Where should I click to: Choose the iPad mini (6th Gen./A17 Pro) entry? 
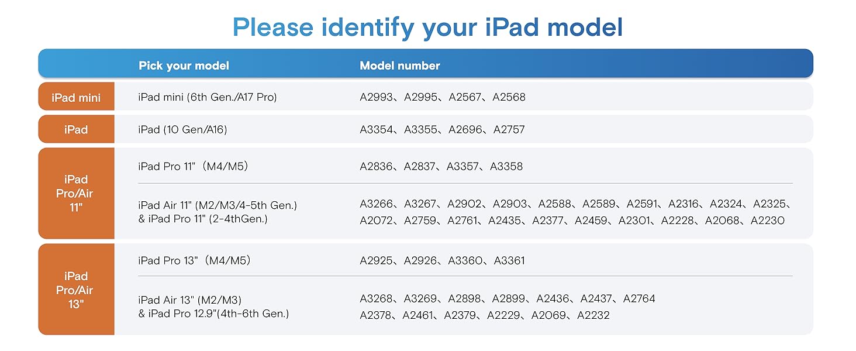208,97
